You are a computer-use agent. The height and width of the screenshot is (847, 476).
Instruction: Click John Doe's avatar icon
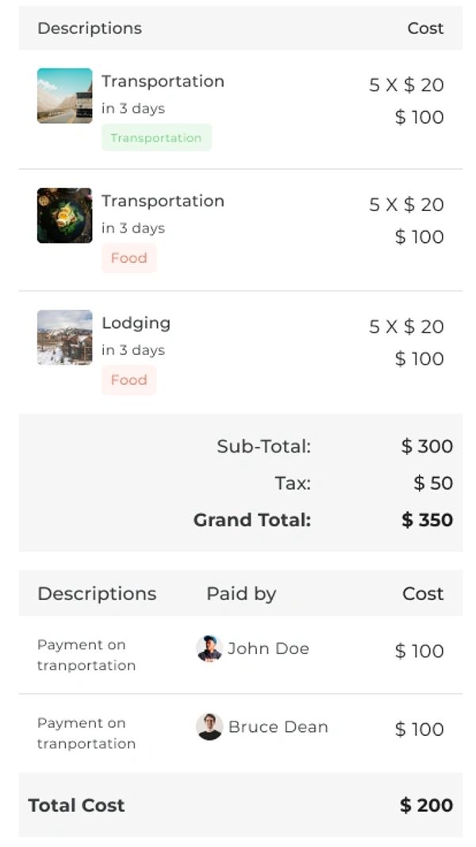click(x=209, y=649)
